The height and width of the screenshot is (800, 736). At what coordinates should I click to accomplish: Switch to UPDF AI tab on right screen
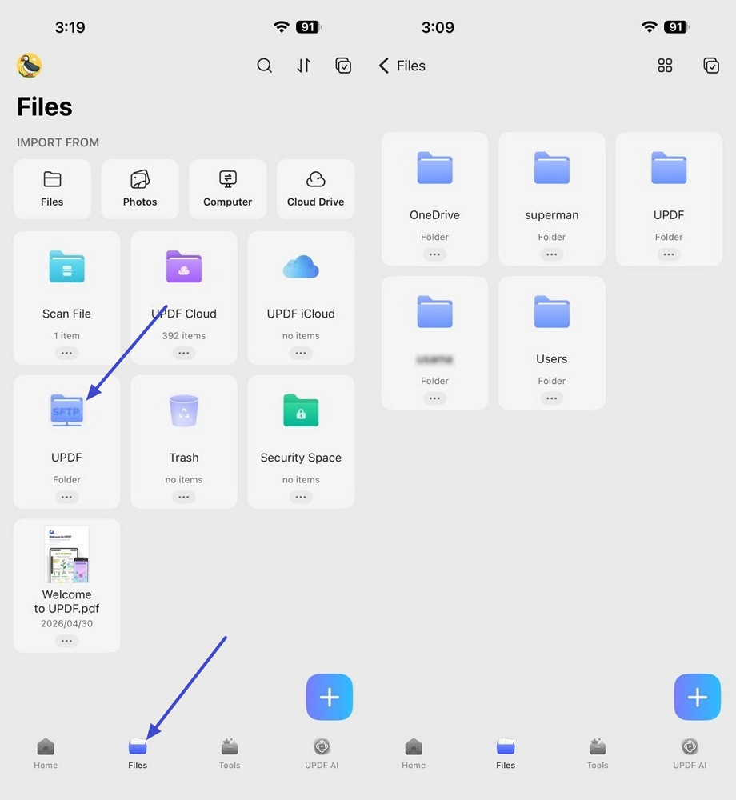pyautogui.click(x=690, y=754)
